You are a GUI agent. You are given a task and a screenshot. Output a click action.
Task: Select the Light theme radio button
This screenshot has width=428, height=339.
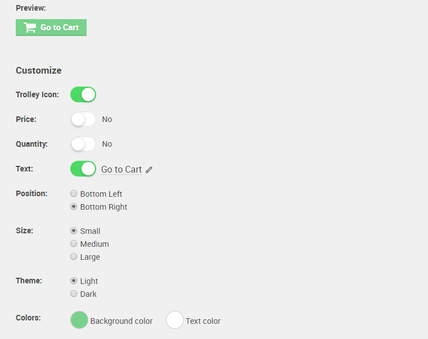pyautogui.click(x=74, y=281)
